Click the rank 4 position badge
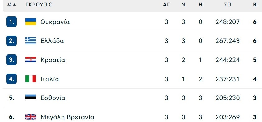The width and height of the screenshot is (262, 122). [x=11, y=79]
